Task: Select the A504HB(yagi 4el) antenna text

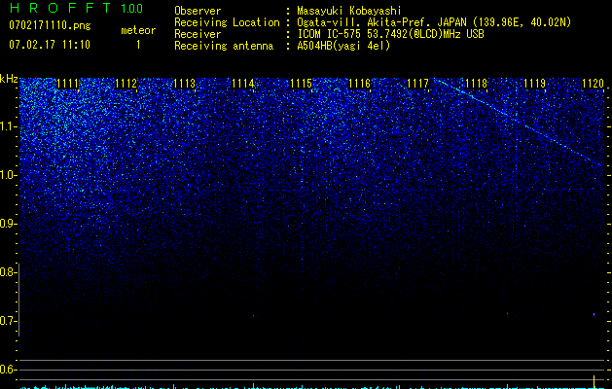Action: click(x=343, y=46)
